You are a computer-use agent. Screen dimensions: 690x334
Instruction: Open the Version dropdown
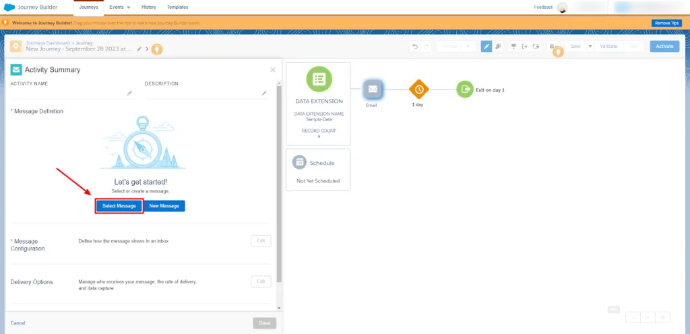click(456, 46)
